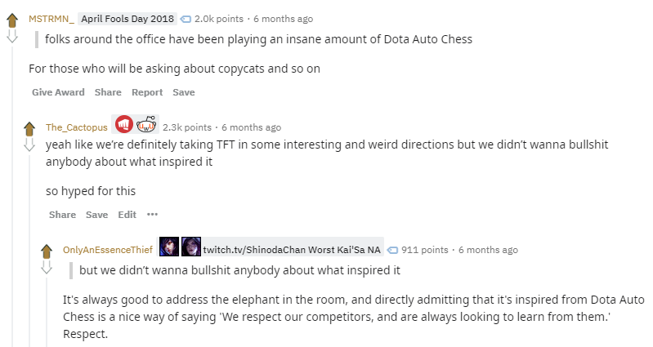Downvote The_Cactopus comment
The image size is (653, 347).
click(x=29, y=145)
